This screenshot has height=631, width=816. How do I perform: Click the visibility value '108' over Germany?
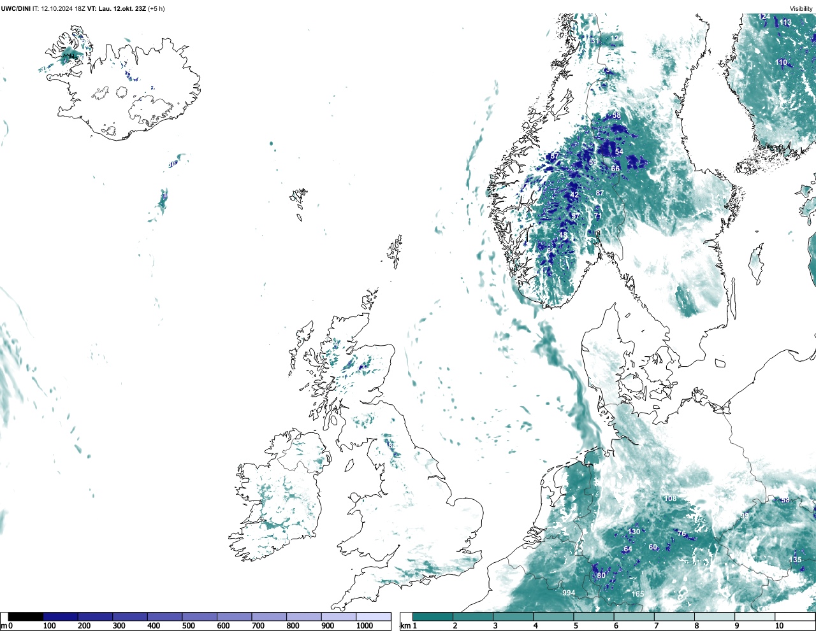670,499
